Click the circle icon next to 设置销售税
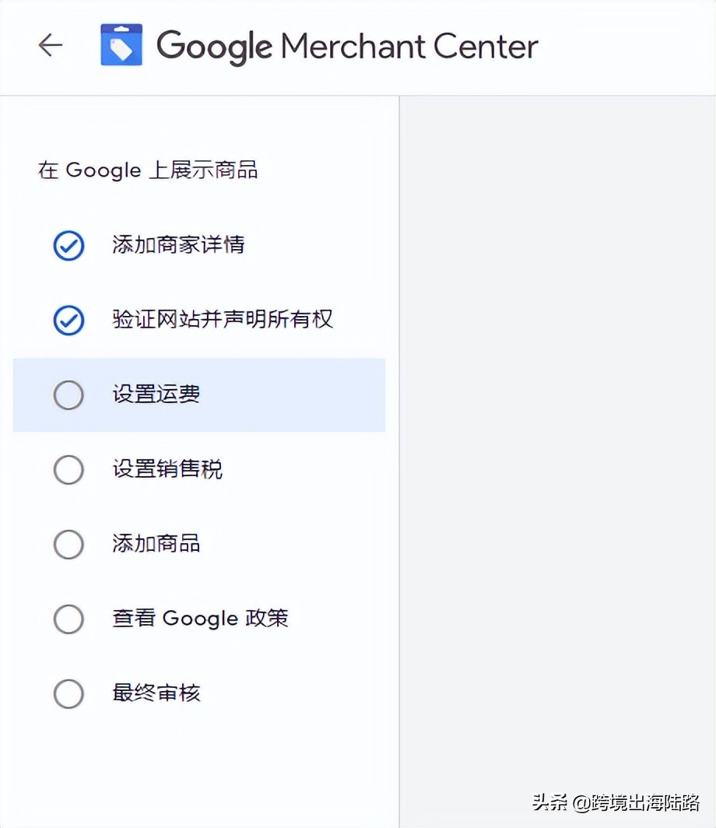This screenshot has height=828, width=716. point(68,470)
